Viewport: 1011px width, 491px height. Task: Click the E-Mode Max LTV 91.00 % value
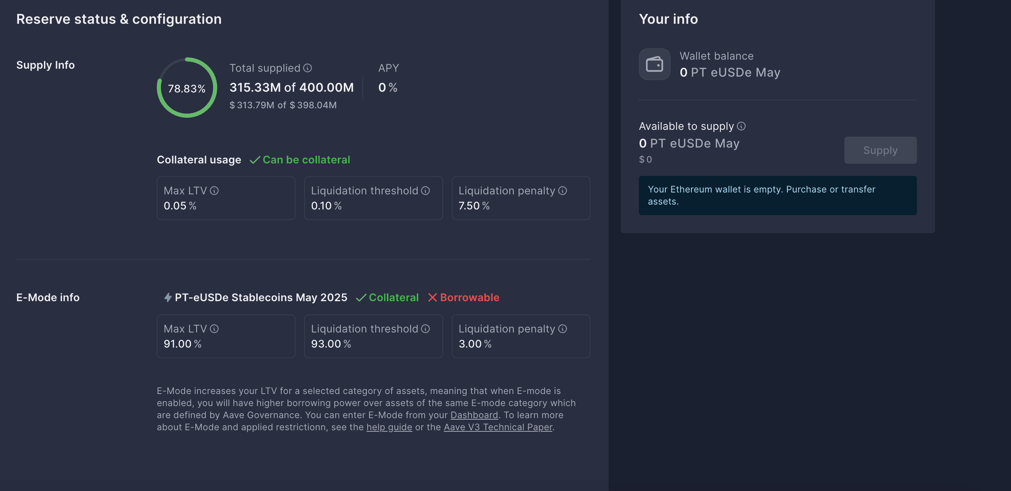(x=182, y=344)
